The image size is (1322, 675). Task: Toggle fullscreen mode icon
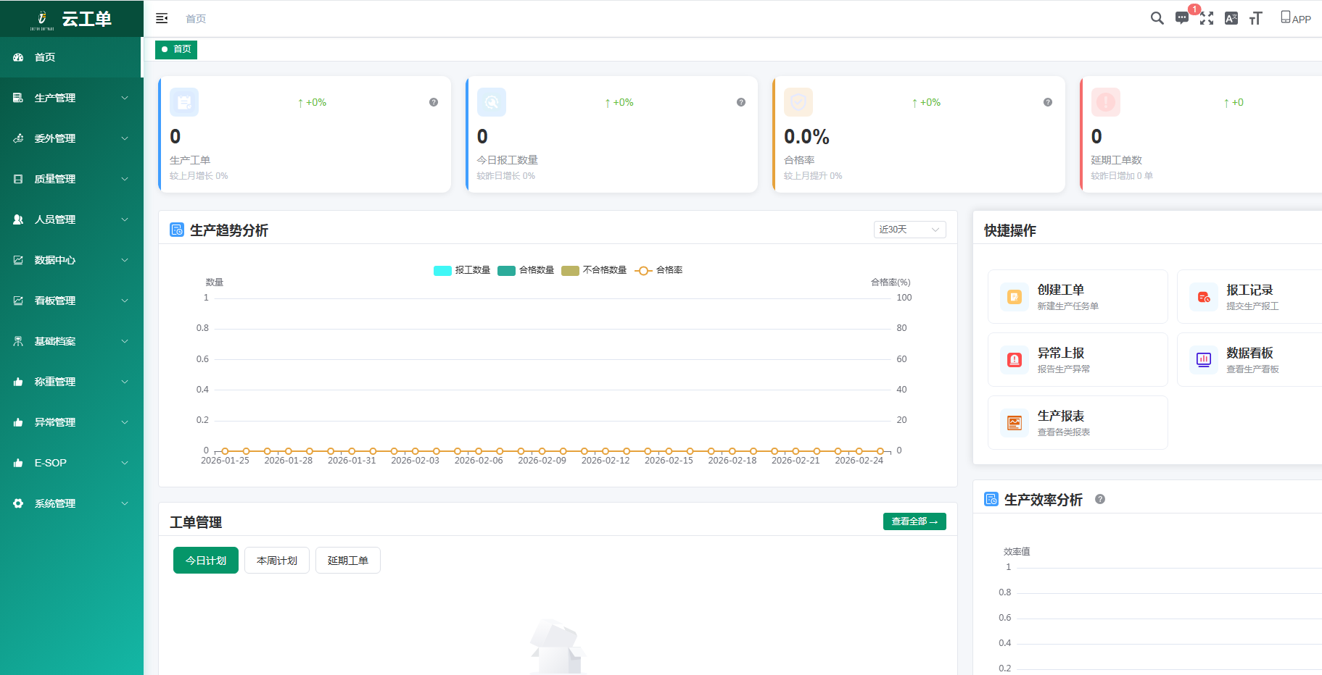(x=1207, y=18)
